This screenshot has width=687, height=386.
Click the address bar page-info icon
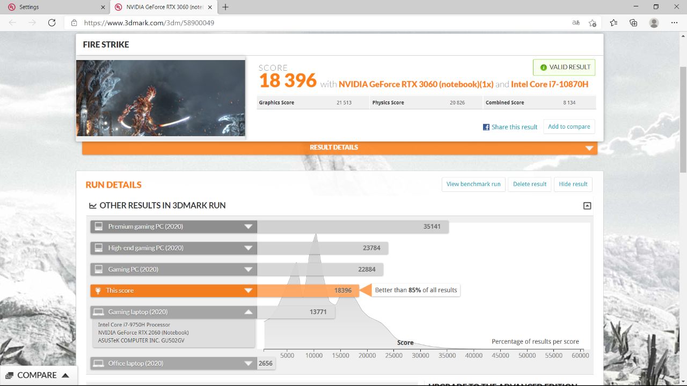pos(74,23)
